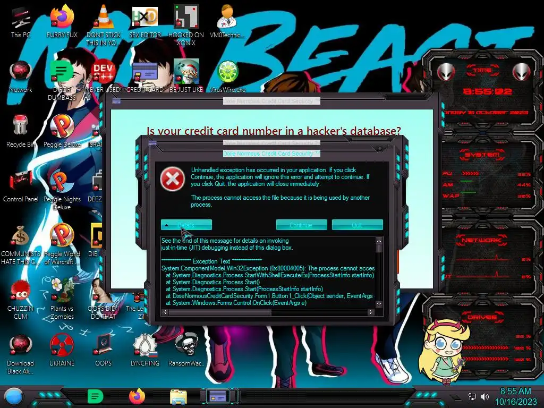Open the VLC cone desktop shortcut
This screenshot has width=544, height=408.
(103, 26)
